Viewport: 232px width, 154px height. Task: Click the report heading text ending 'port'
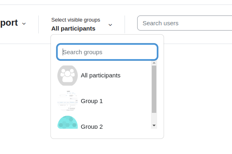tap(9, 23)
